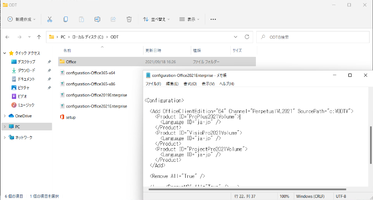The height and width of the screenshot is (200, 373).
Task: Click the search magnifier icon
Action: 263,37
